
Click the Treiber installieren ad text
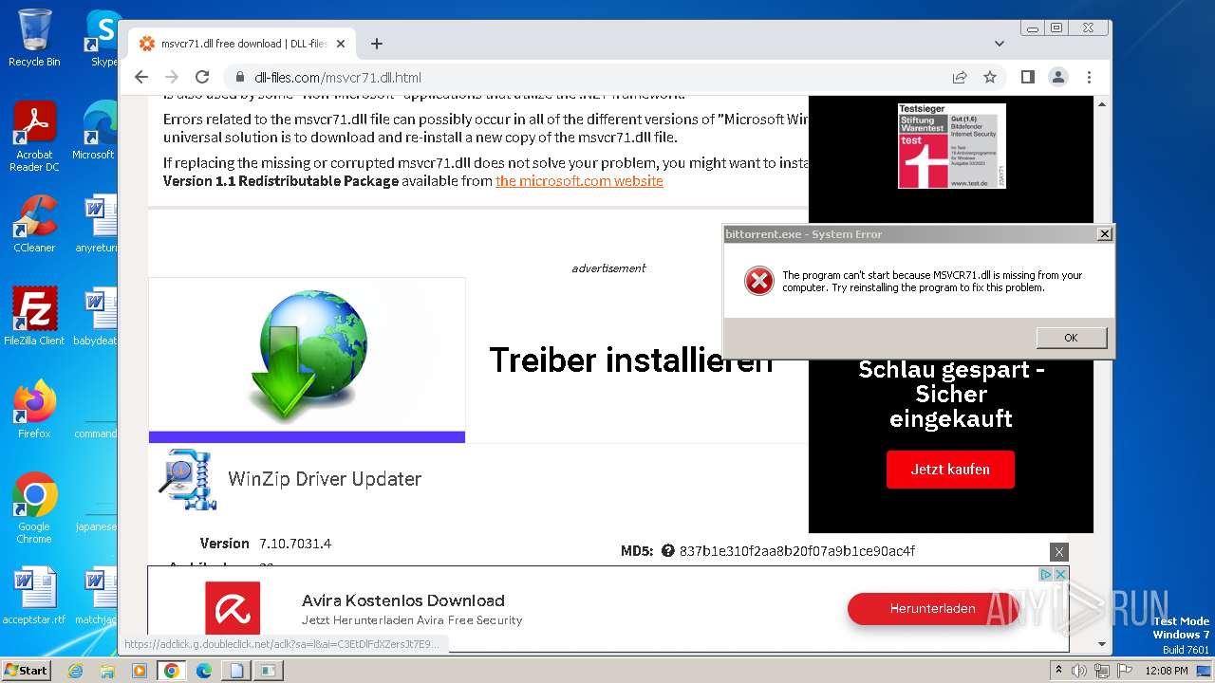[631, 360]
